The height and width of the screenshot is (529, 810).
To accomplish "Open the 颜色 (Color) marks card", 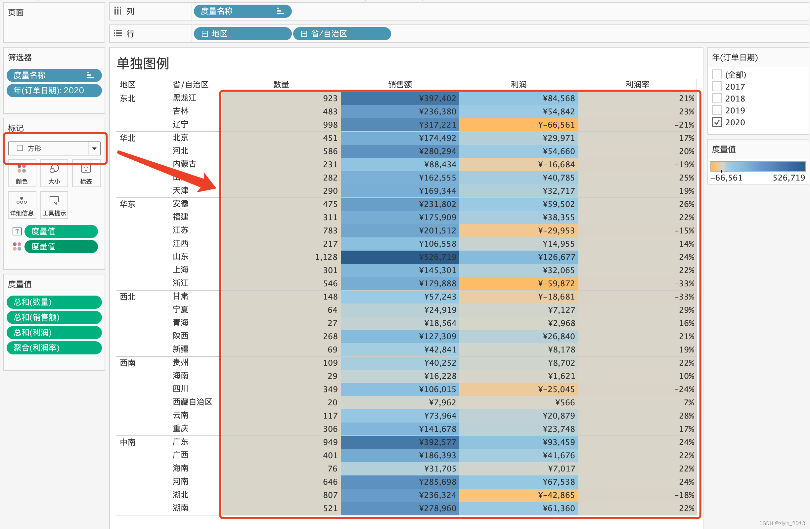I will point(22,174).
